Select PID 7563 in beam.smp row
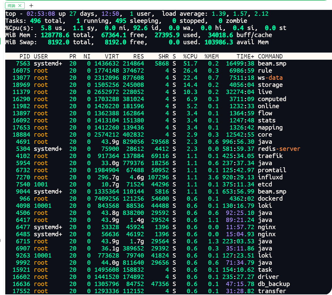Image resolution: width=332 pixels, height=295 pixels. (x=23, y=63)
